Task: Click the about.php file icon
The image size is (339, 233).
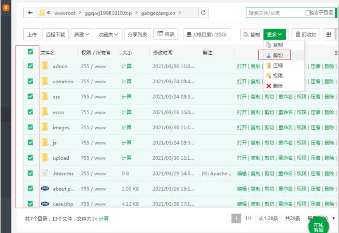Action: 45,189
